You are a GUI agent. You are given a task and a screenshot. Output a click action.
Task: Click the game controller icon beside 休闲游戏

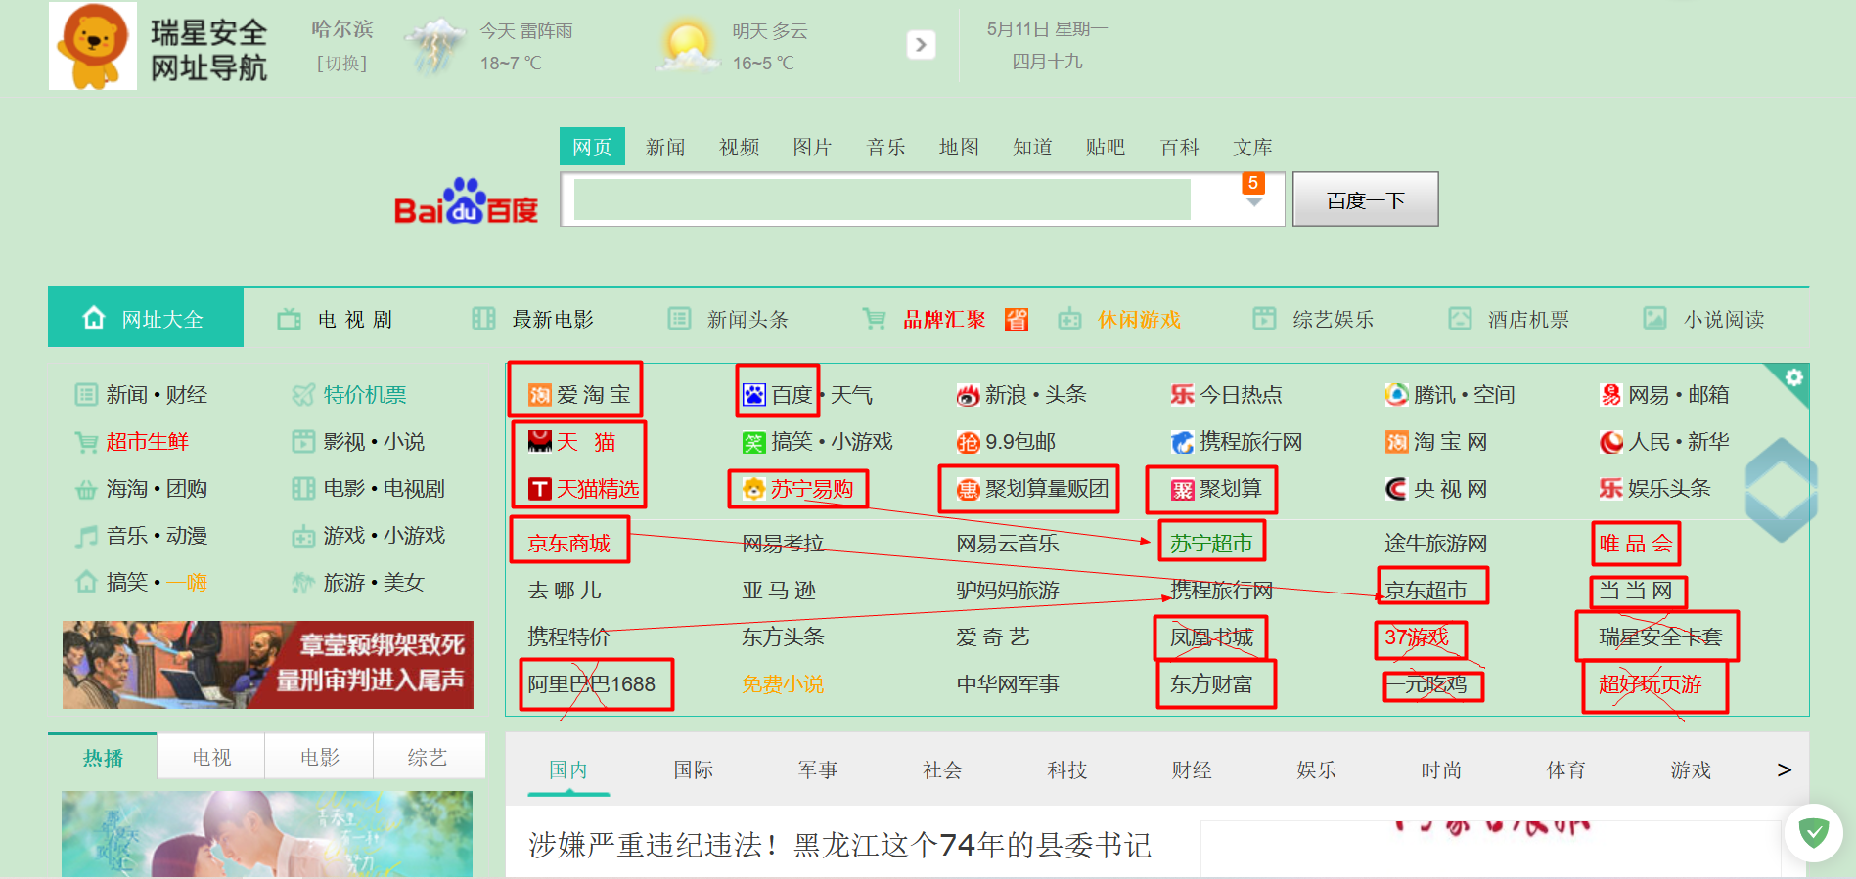(x=1069, y=319)
